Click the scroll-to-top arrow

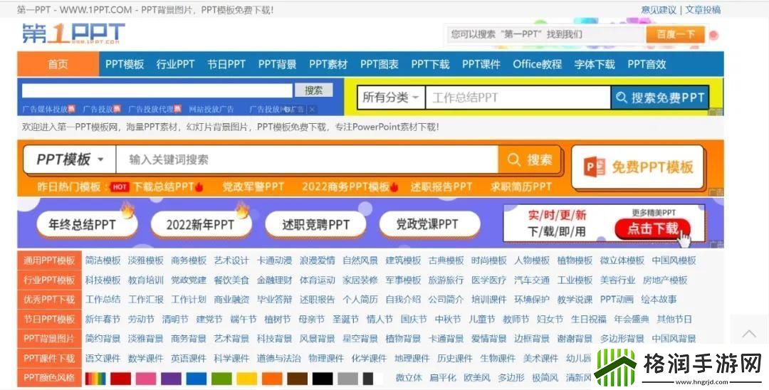pos(749,334)
